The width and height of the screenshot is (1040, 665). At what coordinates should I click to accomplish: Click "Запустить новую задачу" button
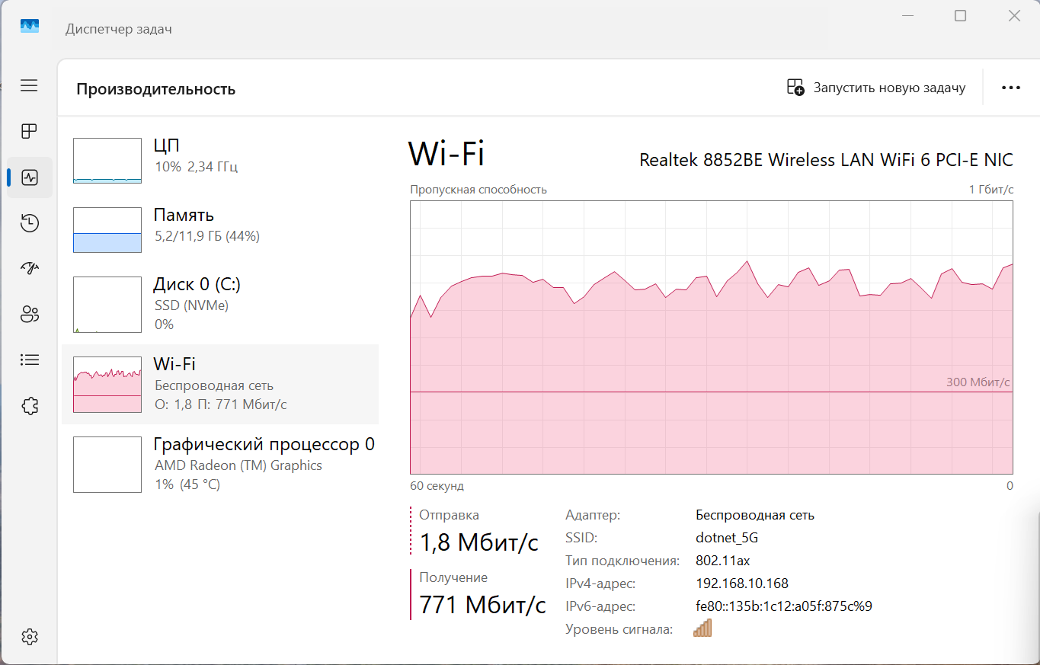[x=876, y=88]
